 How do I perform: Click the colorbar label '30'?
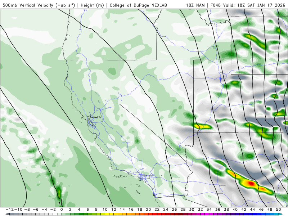click(192, 210)
